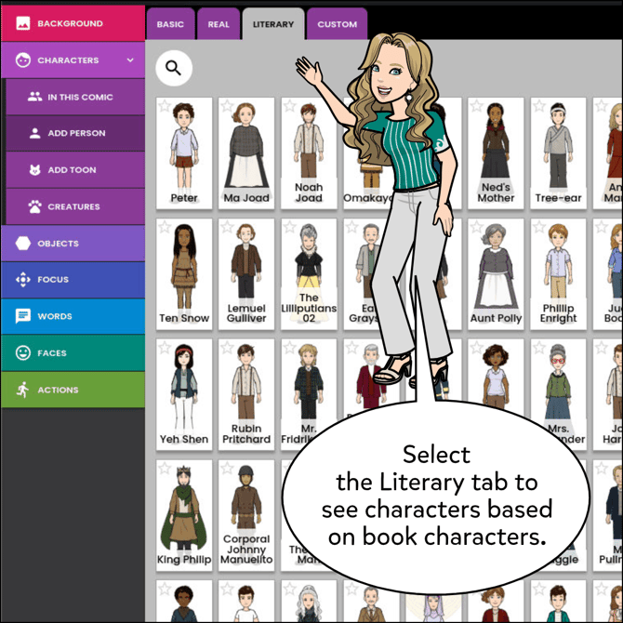The height and width of the screenshot is (623, 623).
Task: Click the Characters face icon
Action: 23,60
